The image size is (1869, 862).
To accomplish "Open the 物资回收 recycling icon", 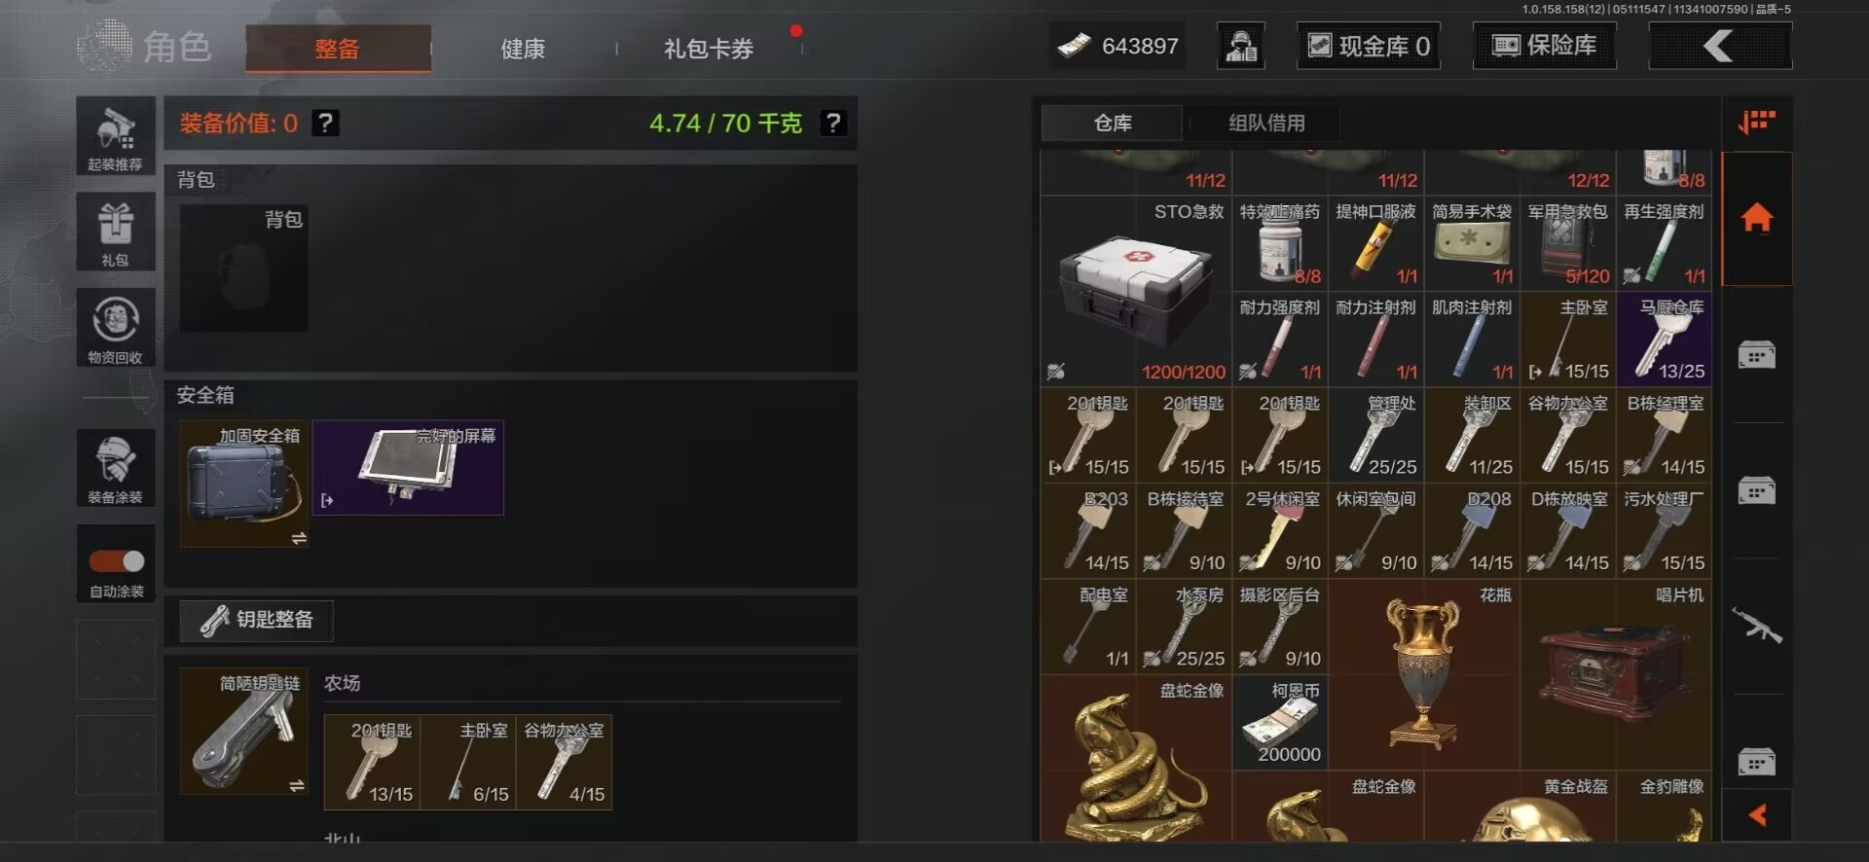I will (115, 328).
